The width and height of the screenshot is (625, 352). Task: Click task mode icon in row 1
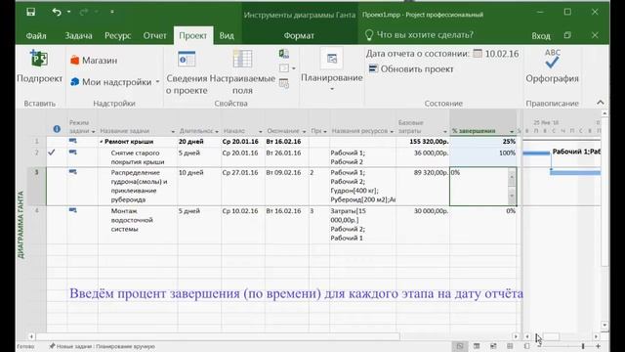point(72,141)
